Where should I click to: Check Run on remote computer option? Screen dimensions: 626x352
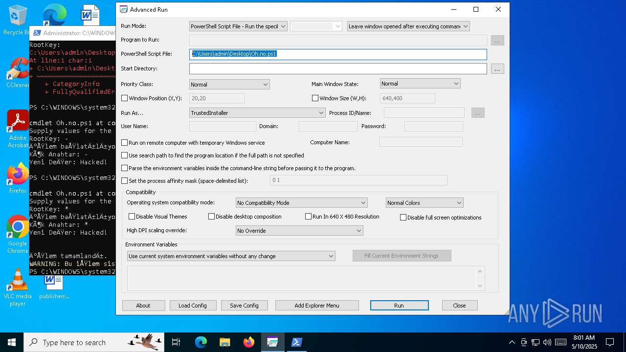pyautogui.click(x=125, y=143)
